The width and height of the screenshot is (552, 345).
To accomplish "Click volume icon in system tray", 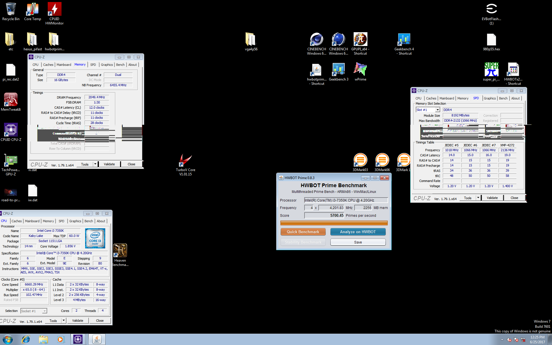I will (x=509, y=340).
